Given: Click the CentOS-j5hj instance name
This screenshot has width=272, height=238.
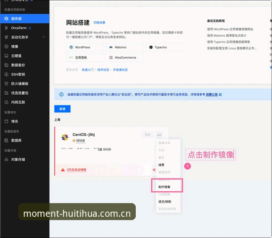Looking at the screenshot, I should [83, 134].
